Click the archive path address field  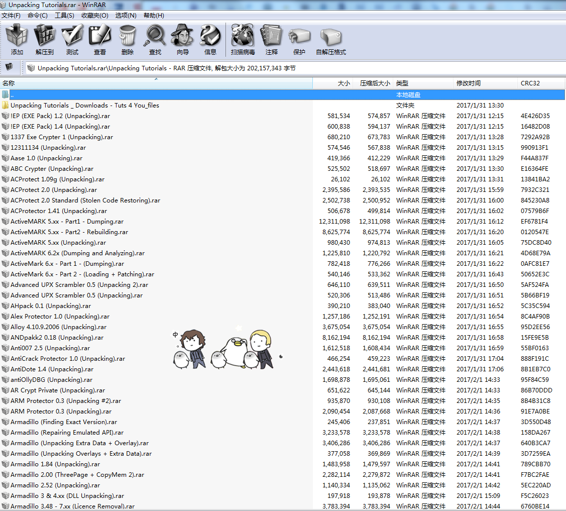[295, 68]
